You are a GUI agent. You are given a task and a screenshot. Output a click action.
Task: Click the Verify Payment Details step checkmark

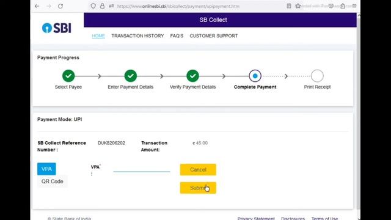point(192,76)
